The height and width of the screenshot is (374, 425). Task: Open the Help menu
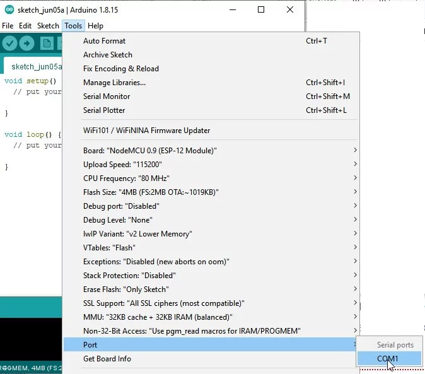pyautogui.click(x=95, y=26)
